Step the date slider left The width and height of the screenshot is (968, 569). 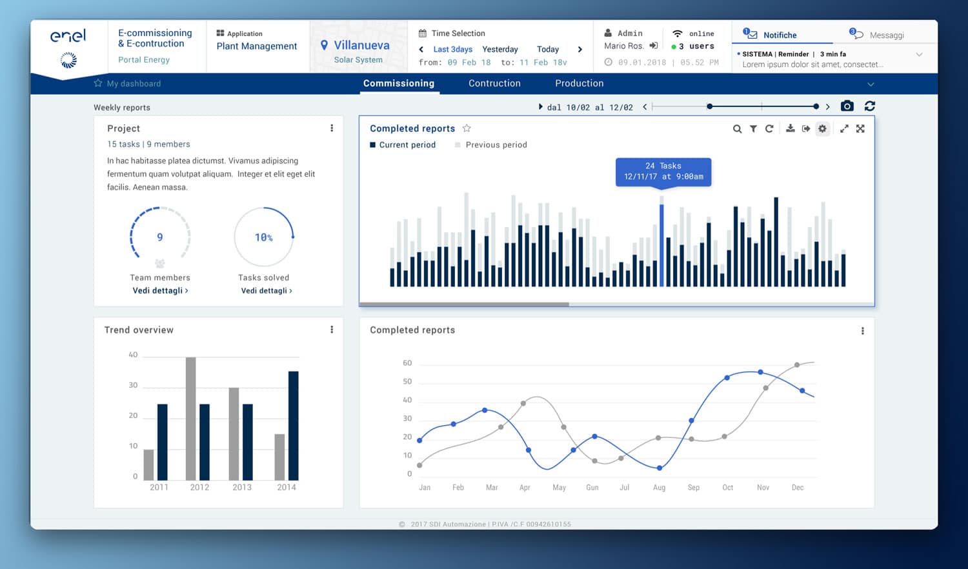click(x=645, y=107)
